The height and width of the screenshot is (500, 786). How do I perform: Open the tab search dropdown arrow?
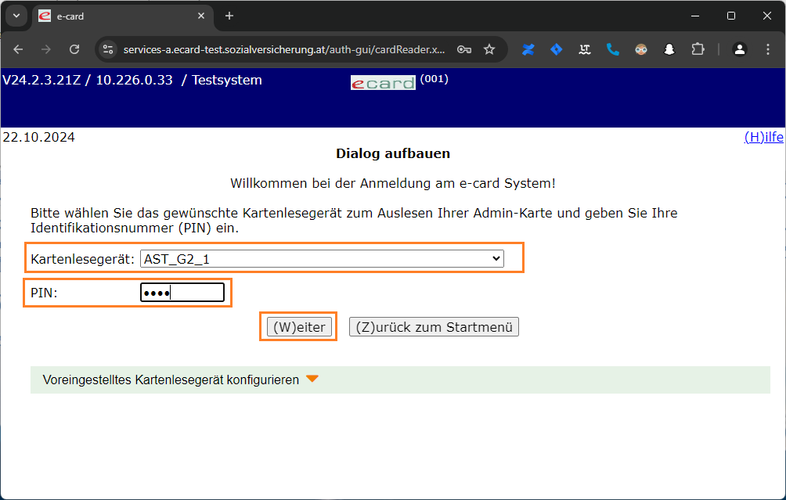pyautogui.click(x=16, y=16)
